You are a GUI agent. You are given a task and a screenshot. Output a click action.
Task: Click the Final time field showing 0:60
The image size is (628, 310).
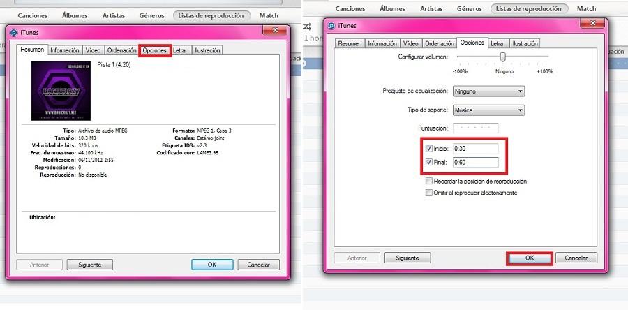point(474,163)
